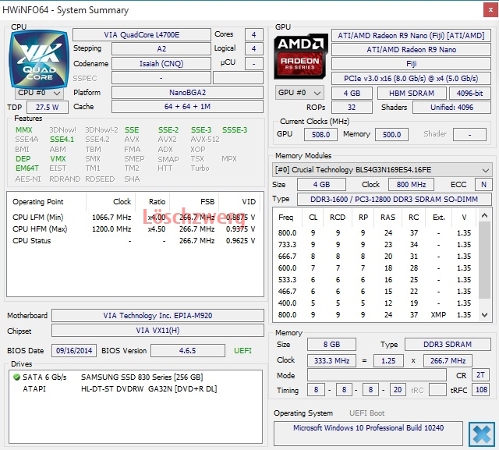Click the DDR3-1600 / PC3-12800 module type field
The height and width of the screenshot is (450, 499).
(x=395, y=199)
